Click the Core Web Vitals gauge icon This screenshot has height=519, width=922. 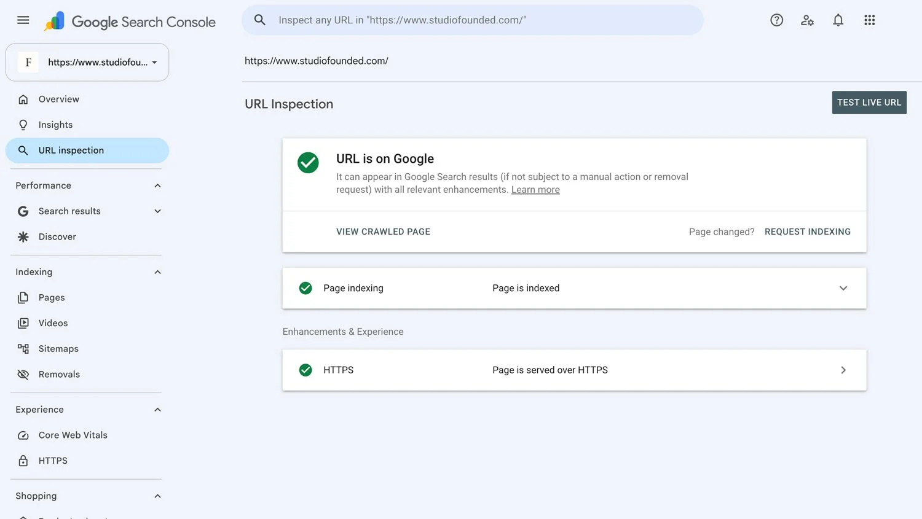click(x=23, y=435)
